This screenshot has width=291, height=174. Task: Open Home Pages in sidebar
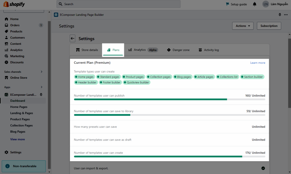point(19,107)
